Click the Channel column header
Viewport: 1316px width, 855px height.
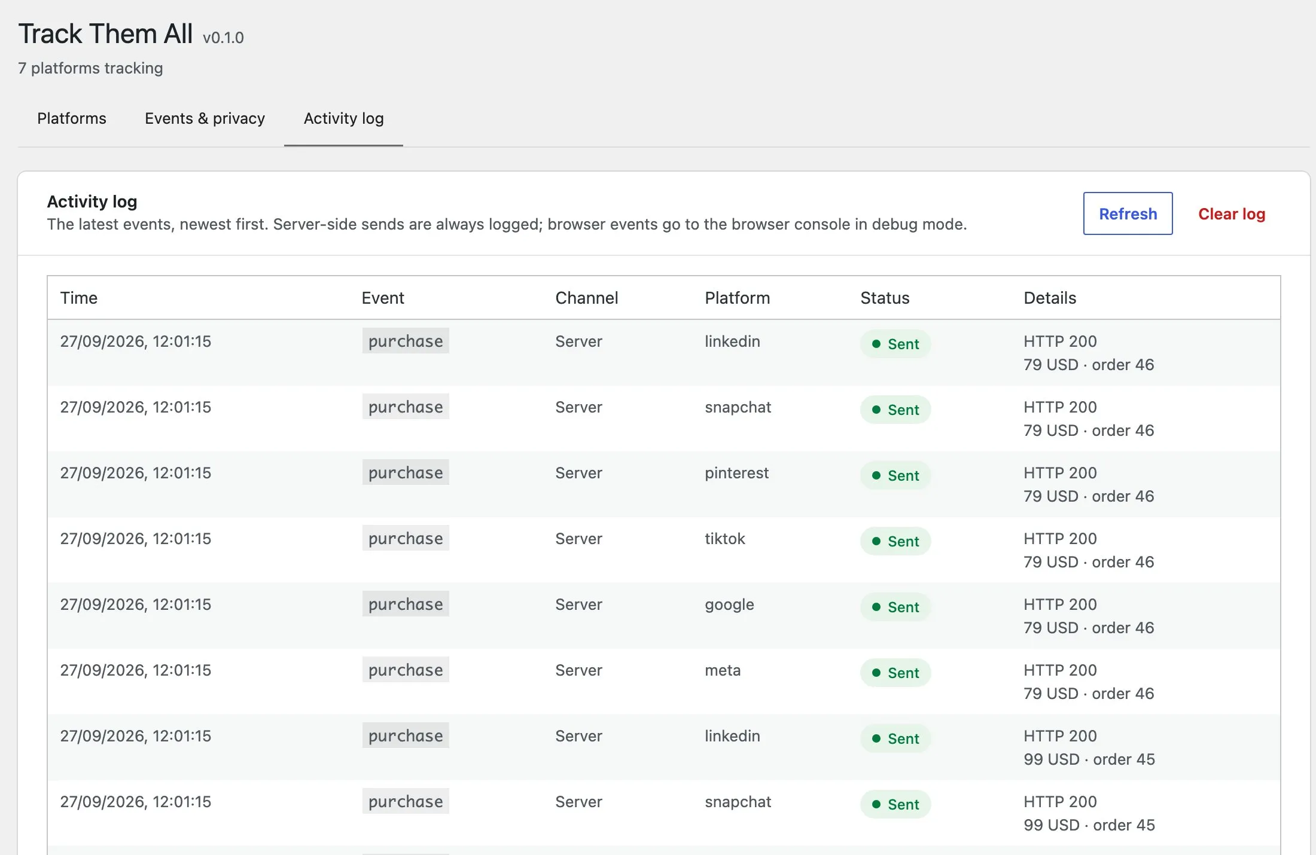click(586, 298)
